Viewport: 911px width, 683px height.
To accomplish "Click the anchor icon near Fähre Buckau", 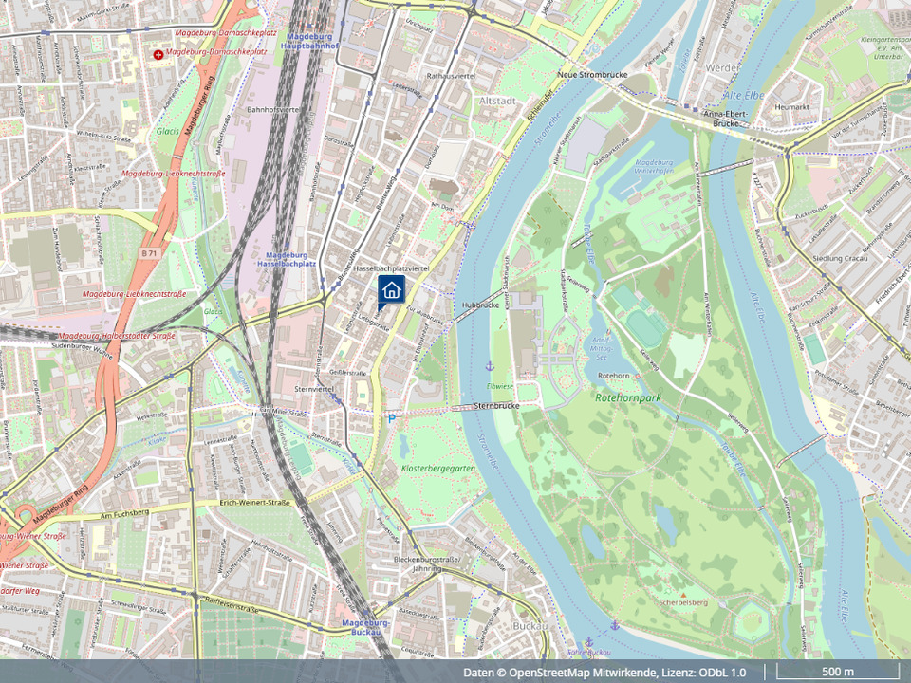I will coord(588,642).
